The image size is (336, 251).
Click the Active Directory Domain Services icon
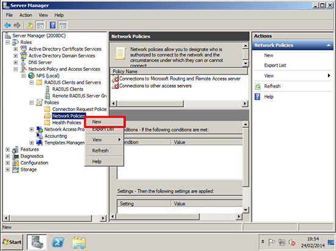coord(23,55)
